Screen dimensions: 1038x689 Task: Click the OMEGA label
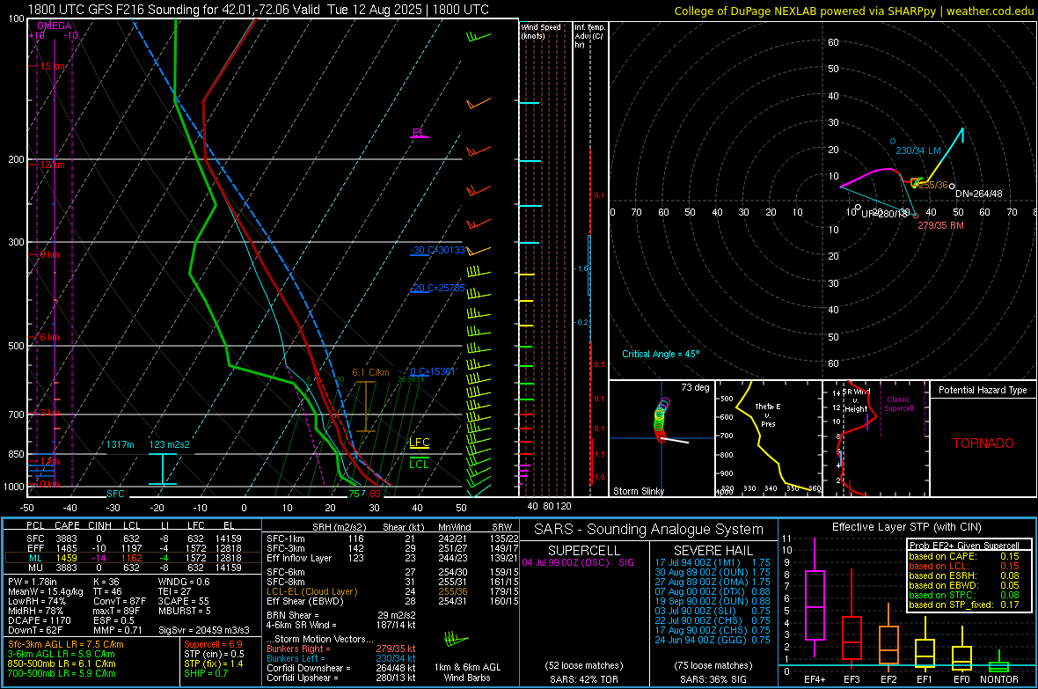coord(55,26)
